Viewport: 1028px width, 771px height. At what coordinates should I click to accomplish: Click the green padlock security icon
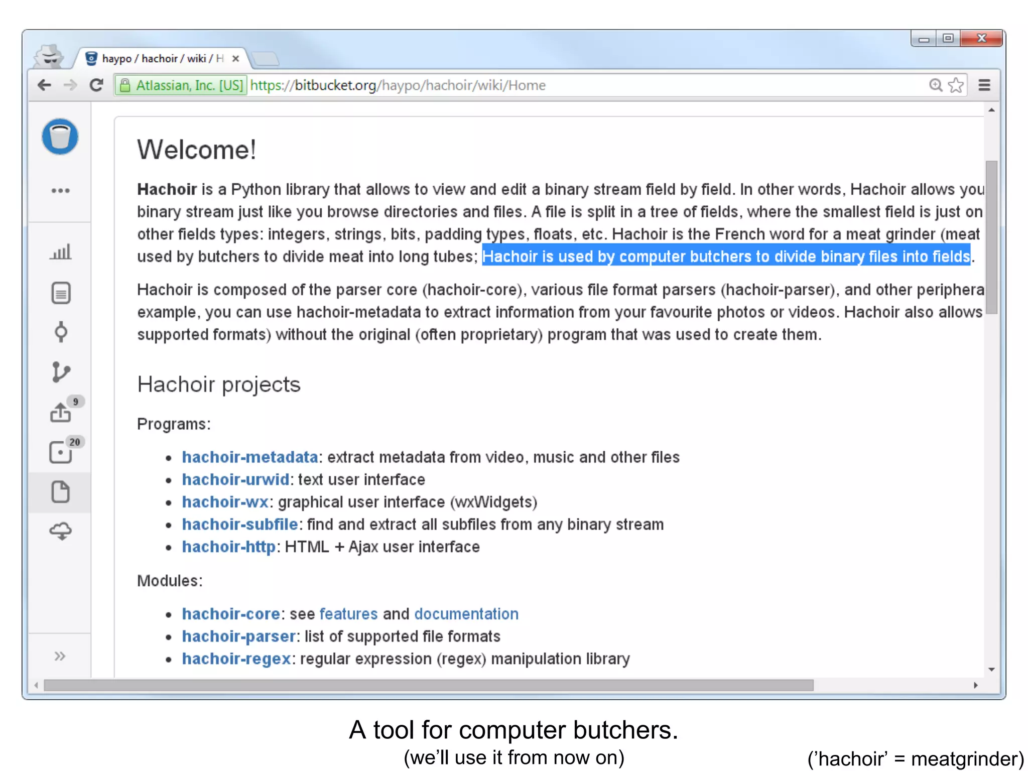pos(125,85)
